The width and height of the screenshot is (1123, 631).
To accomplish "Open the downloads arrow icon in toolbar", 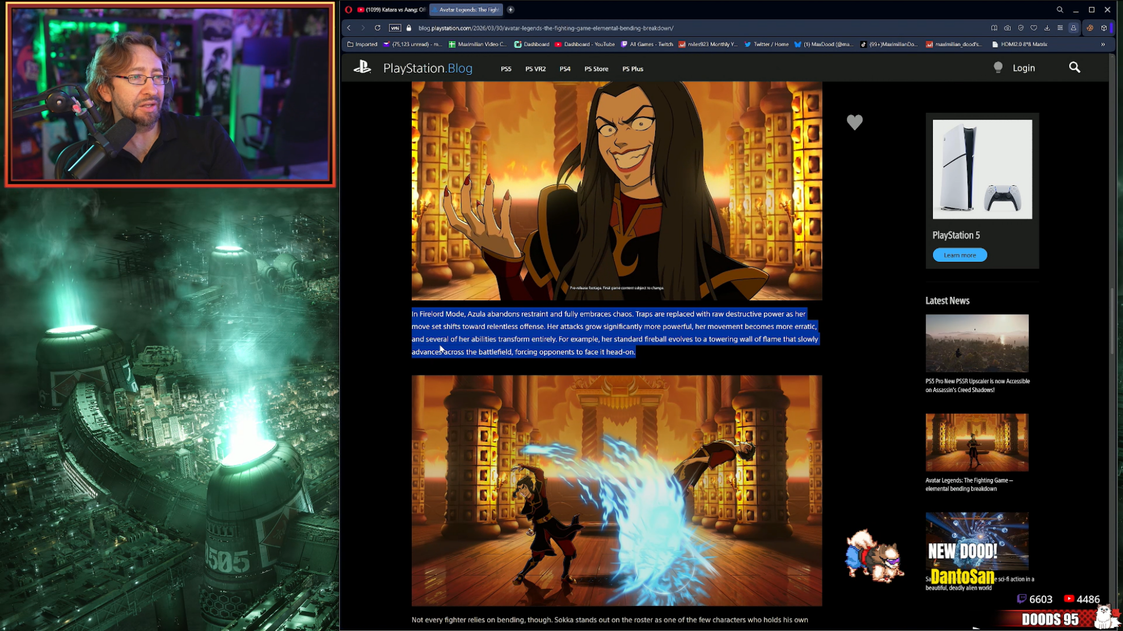I will pos(1047,28).
